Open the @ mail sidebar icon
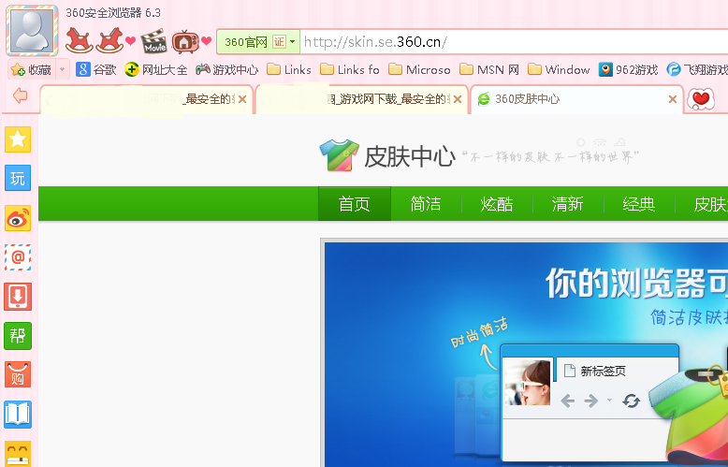Viewport: 728px width, 467px height. (18, 257)
